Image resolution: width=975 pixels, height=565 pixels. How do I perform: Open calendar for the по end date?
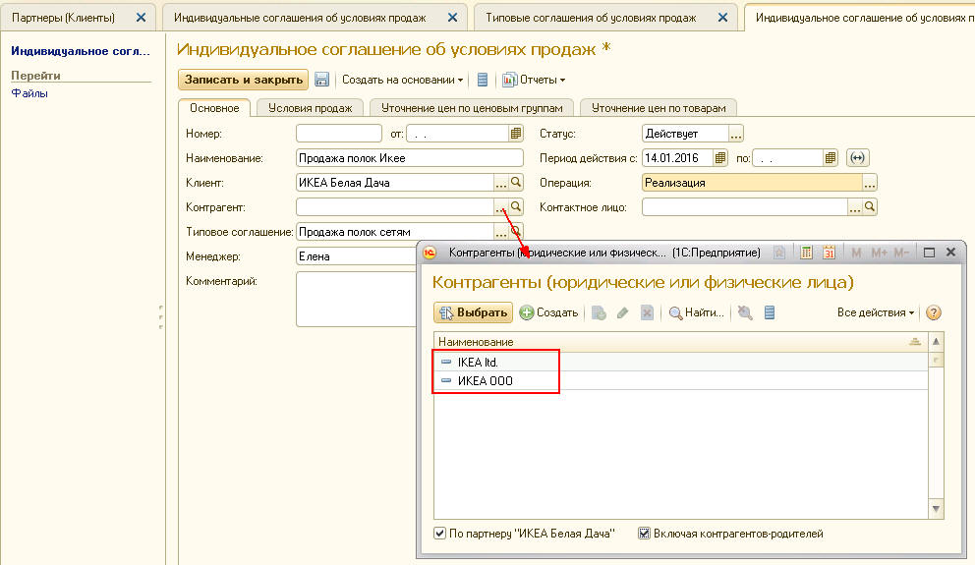[x=831, y=158]
